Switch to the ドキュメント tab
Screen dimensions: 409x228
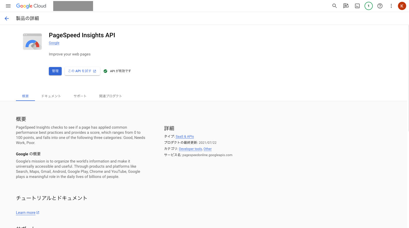pos(51,96)
